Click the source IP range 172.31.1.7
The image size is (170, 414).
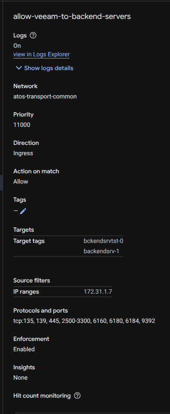98,292
